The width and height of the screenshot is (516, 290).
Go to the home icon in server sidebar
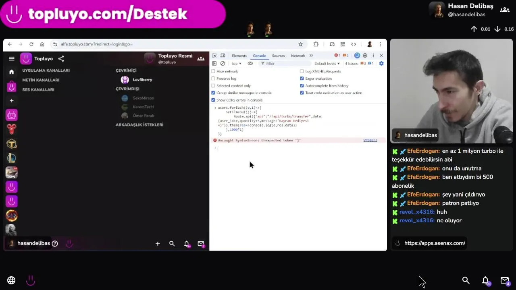[11, 72]
